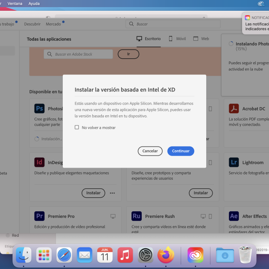The width and height of the screenshot is (269, 269).
Task: Click the Creative Cloud menu bar icon
Action: coord(261,4)
